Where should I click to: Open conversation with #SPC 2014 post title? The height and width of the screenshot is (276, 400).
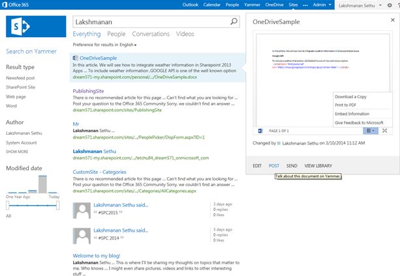[x=121, y=230]
